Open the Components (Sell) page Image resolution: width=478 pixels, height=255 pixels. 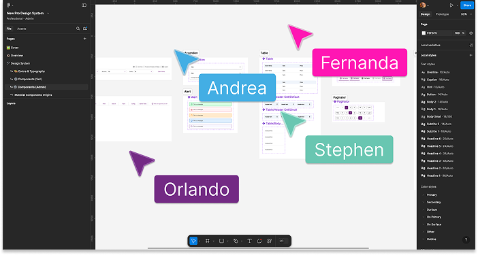[29, 79]
